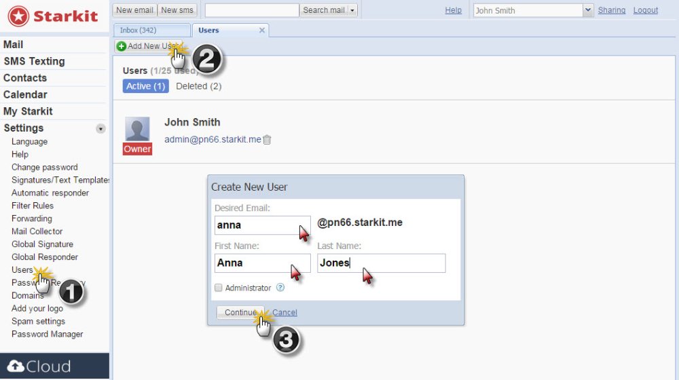The width and height of the screenshot is (679, 380).
Task: Open Change password settings
Action: pyautogui.click(x=45, y=167)
